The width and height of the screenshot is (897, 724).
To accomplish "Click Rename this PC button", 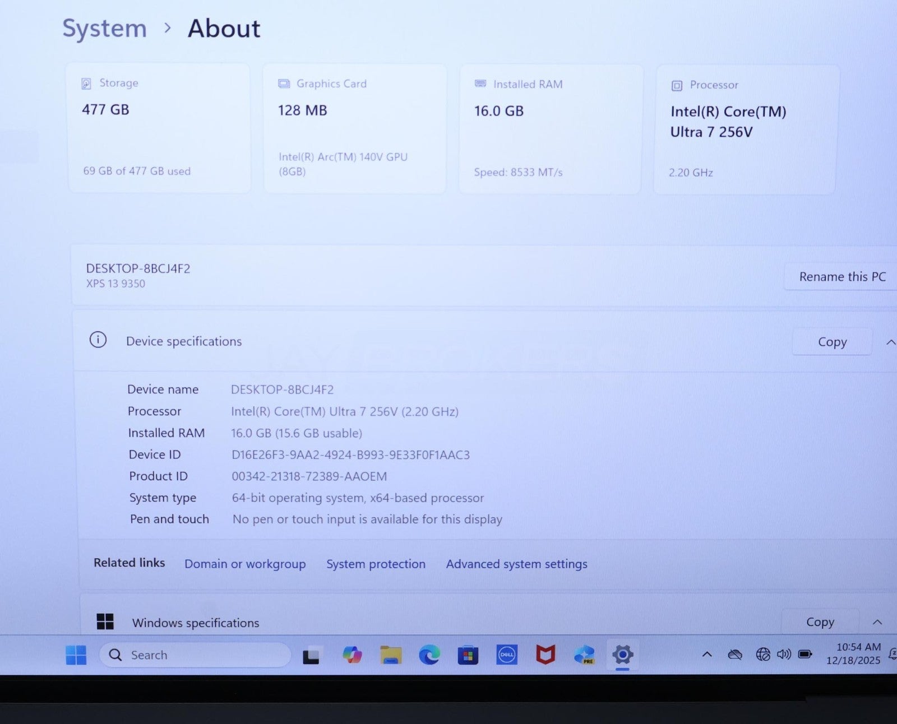I will (842, 277).
